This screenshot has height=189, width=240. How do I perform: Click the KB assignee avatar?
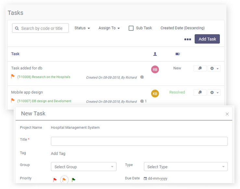click(x=155, y=94)
